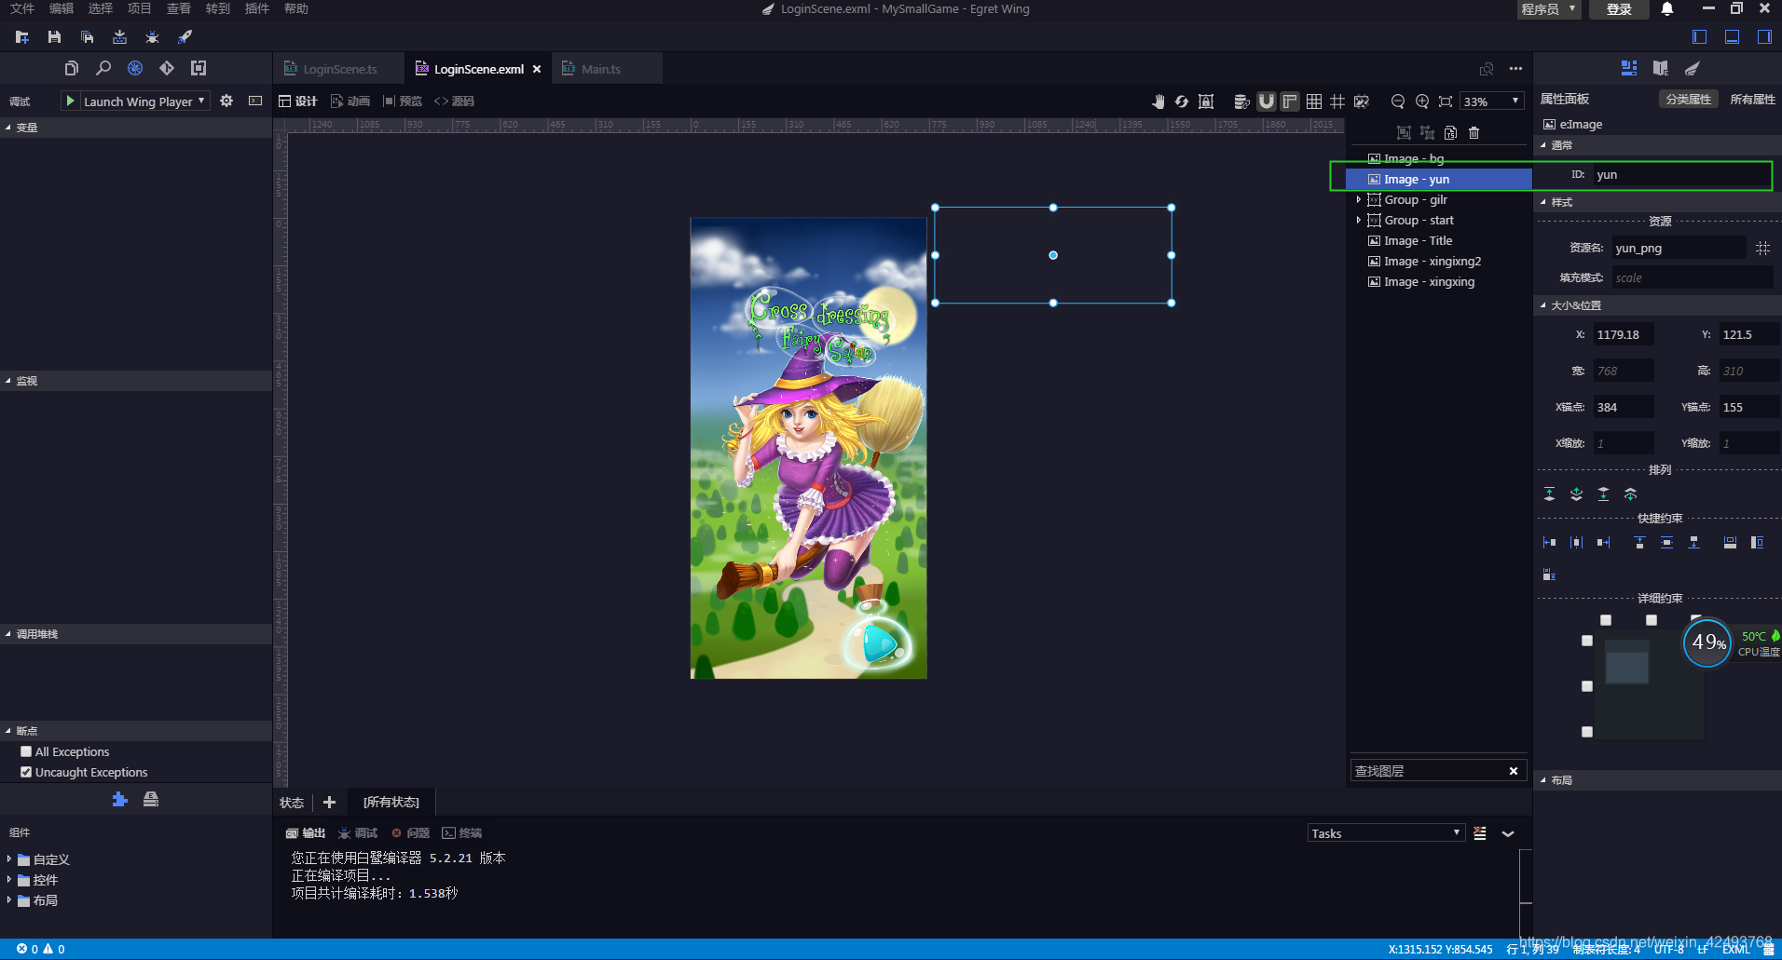The height and width of the screenshot is (960, 1782).
Task: Click the refresh icon in design toolbar
Action: [1182, 101]
